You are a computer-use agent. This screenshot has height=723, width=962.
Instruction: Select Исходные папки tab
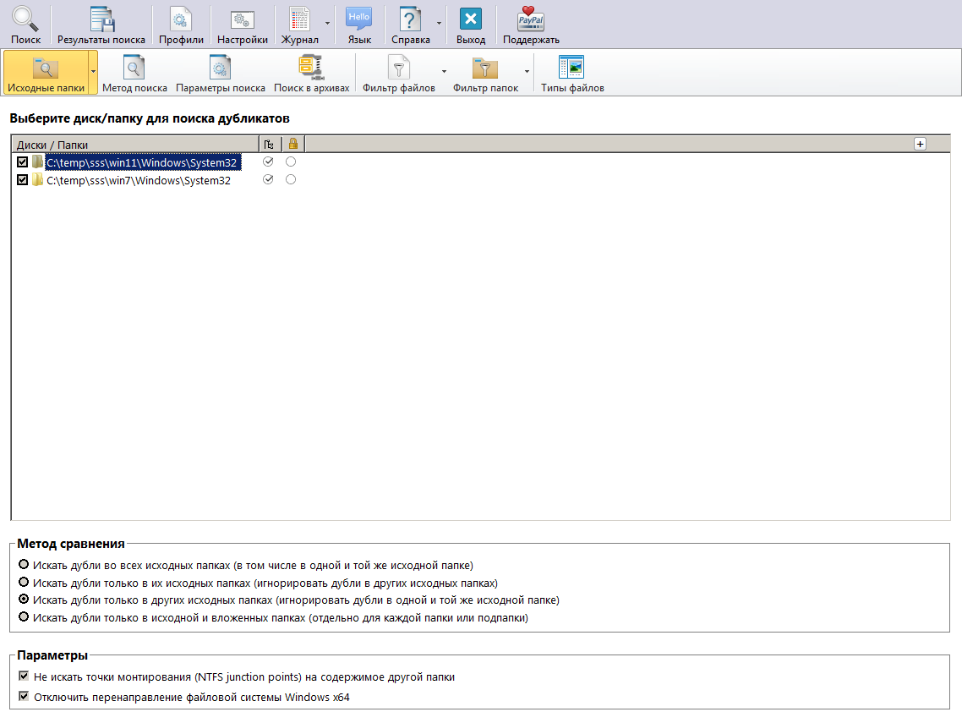[x=46, y=73]
